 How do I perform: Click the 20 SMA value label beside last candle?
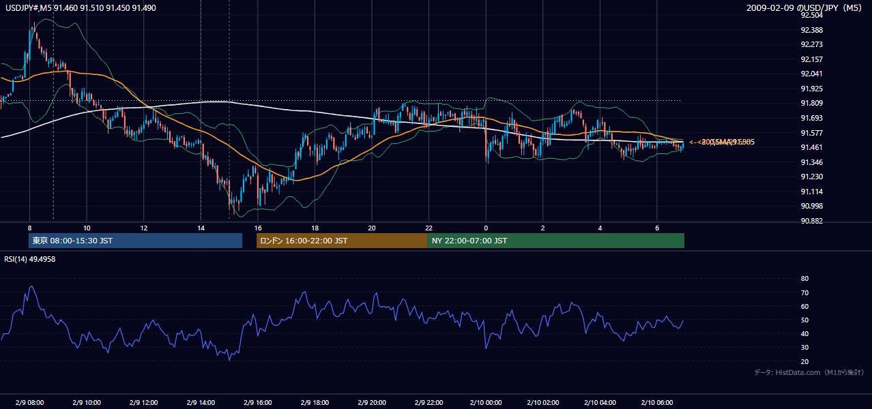point(722,142)
